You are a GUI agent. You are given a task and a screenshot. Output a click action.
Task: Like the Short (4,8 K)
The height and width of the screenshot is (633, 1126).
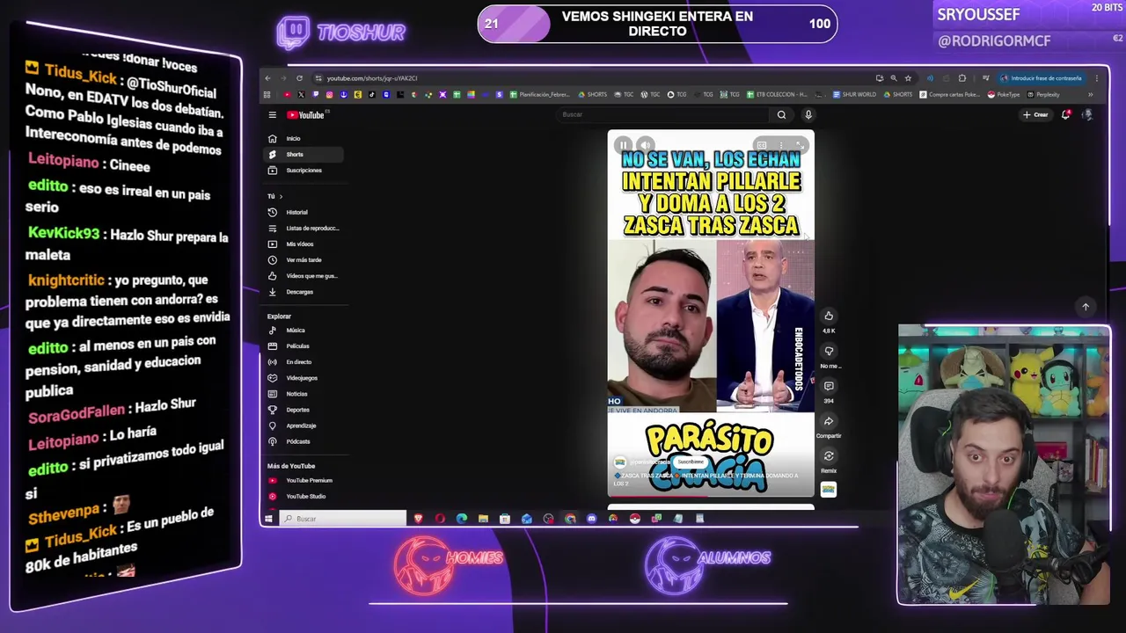click(829, 316)
